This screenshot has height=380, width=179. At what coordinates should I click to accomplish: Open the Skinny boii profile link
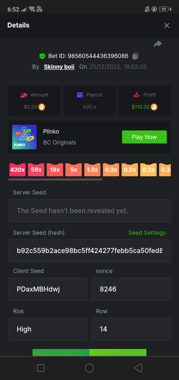point(59,67)
